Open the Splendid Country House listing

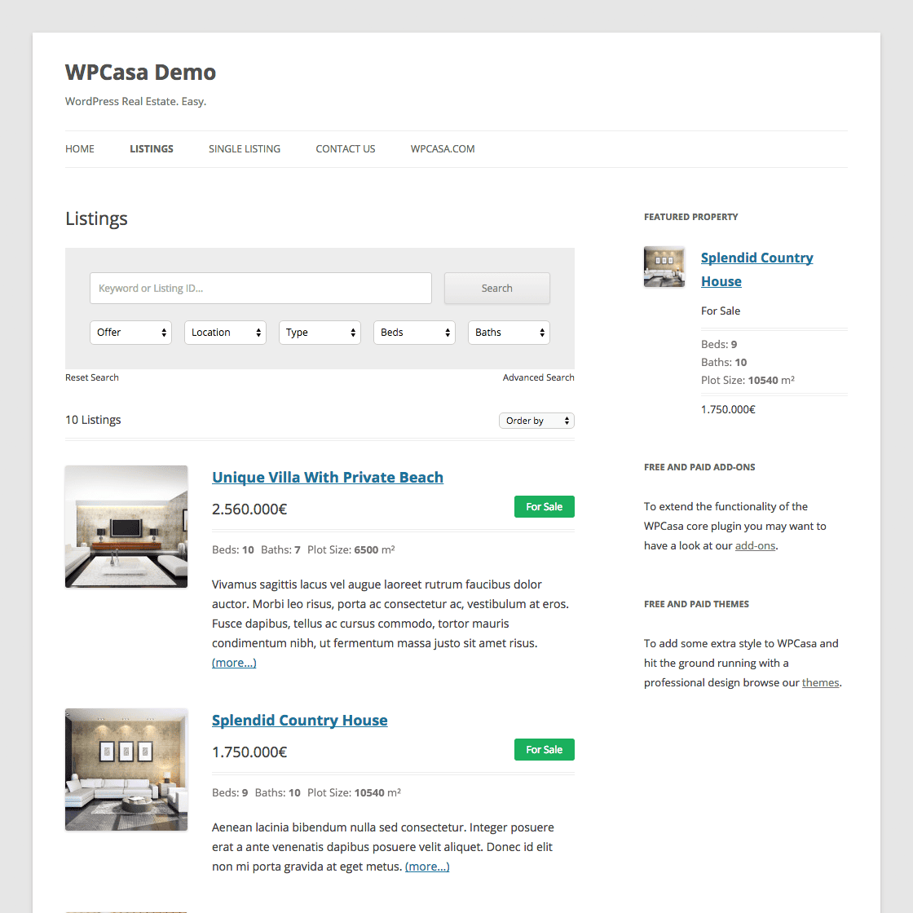(299, 720)
